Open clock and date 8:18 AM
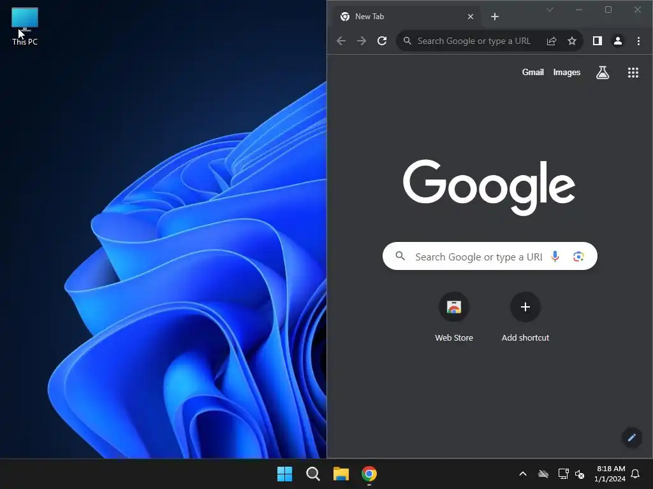The height and width of the screenshot is (489, 653). [x=610, y=474]
